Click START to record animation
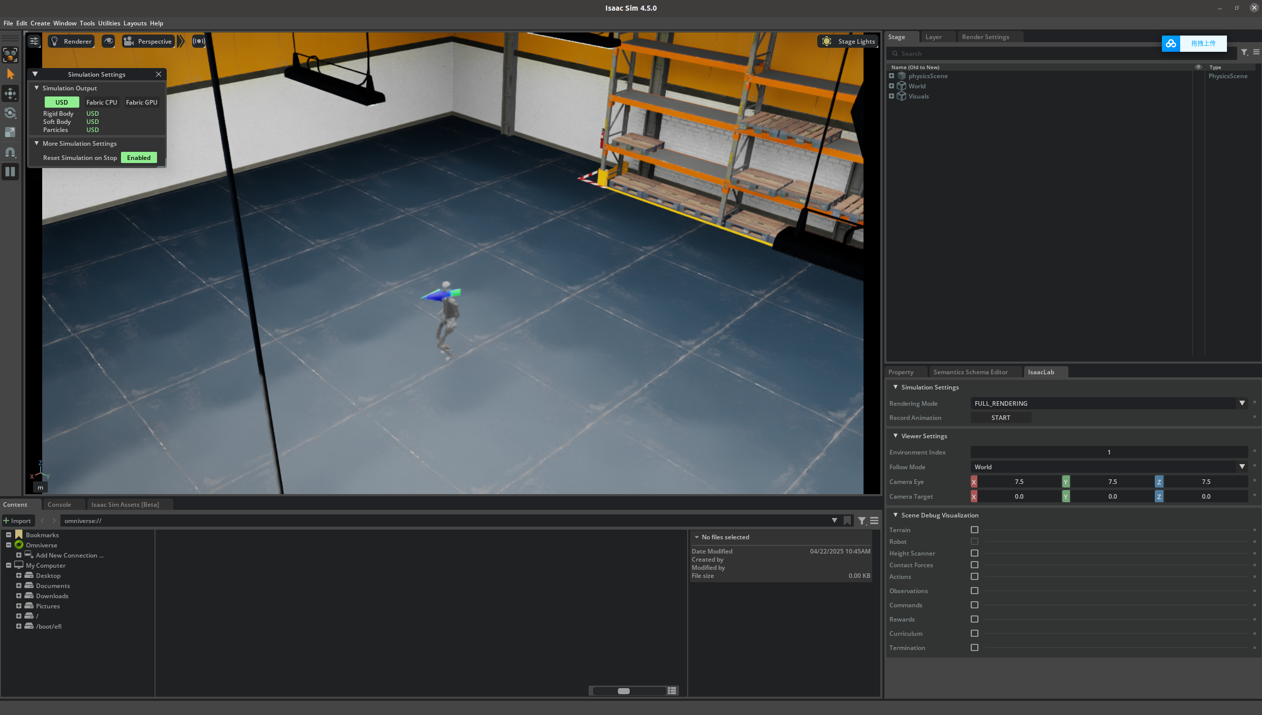 pyautogui.click(x=1000, y=417)
